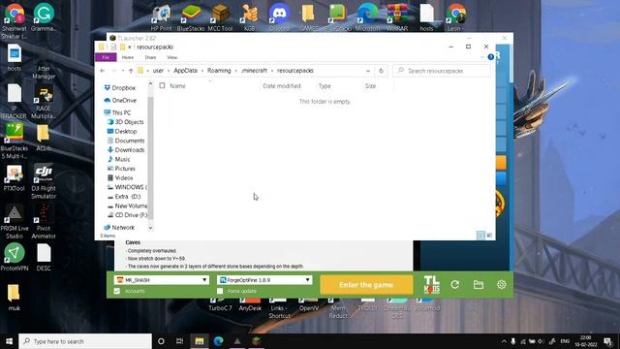Open the WINDOWS drive in the navigation pane
This screenshot has width=620, height=349.
(127, 187)
